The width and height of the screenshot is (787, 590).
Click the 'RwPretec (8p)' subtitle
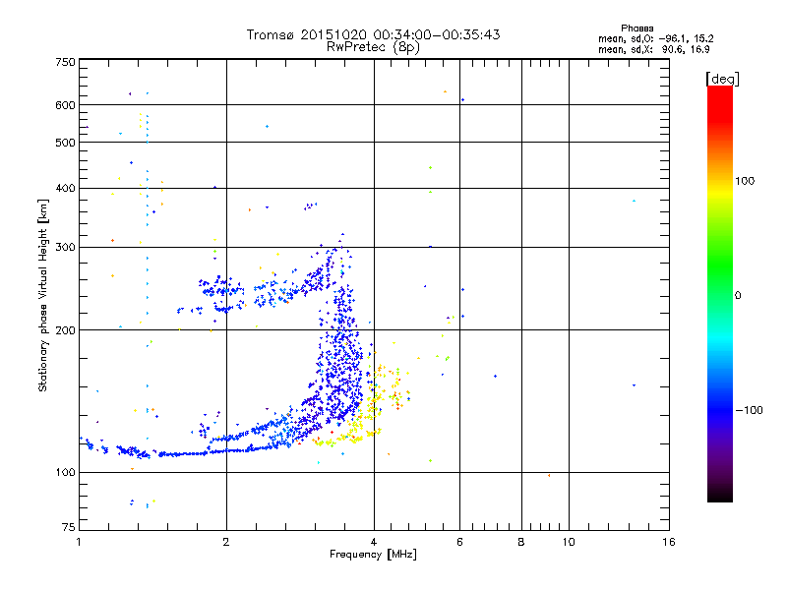coord(373,47)
